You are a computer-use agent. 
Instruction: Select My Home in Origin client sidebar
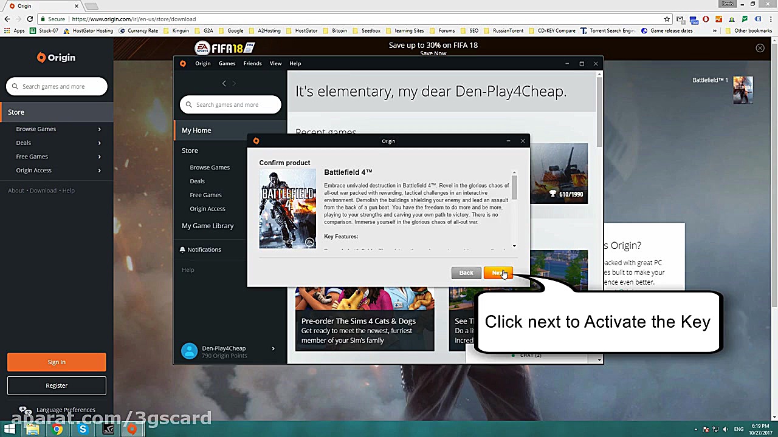click(x=230, y=130)
